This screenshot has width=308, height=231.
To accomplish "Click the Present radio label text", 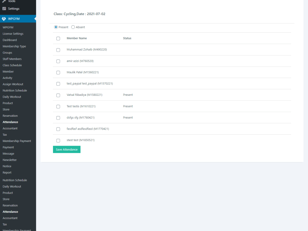I will [63, 27].
